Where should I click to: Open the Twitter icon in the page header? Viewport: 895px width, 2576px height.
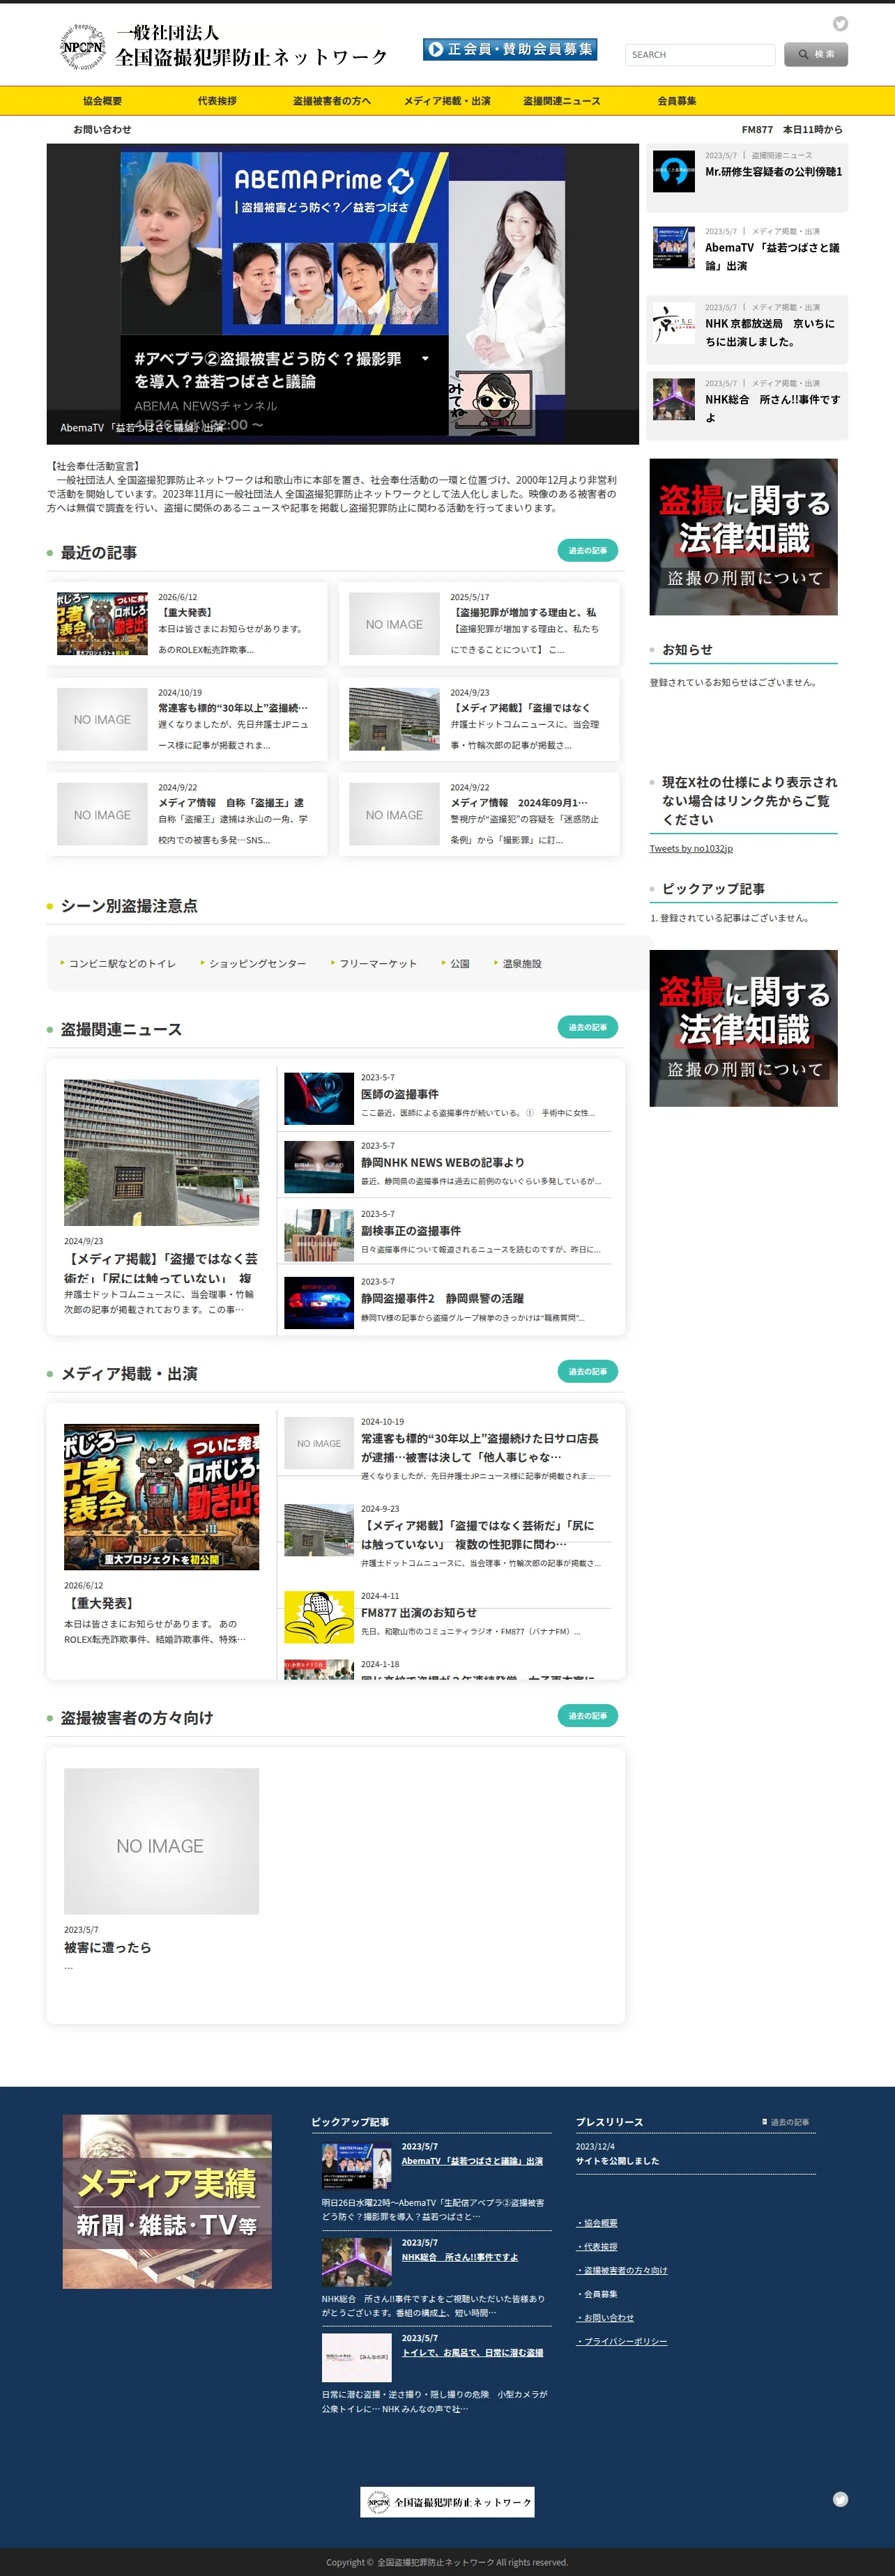(x=840, y=24)
